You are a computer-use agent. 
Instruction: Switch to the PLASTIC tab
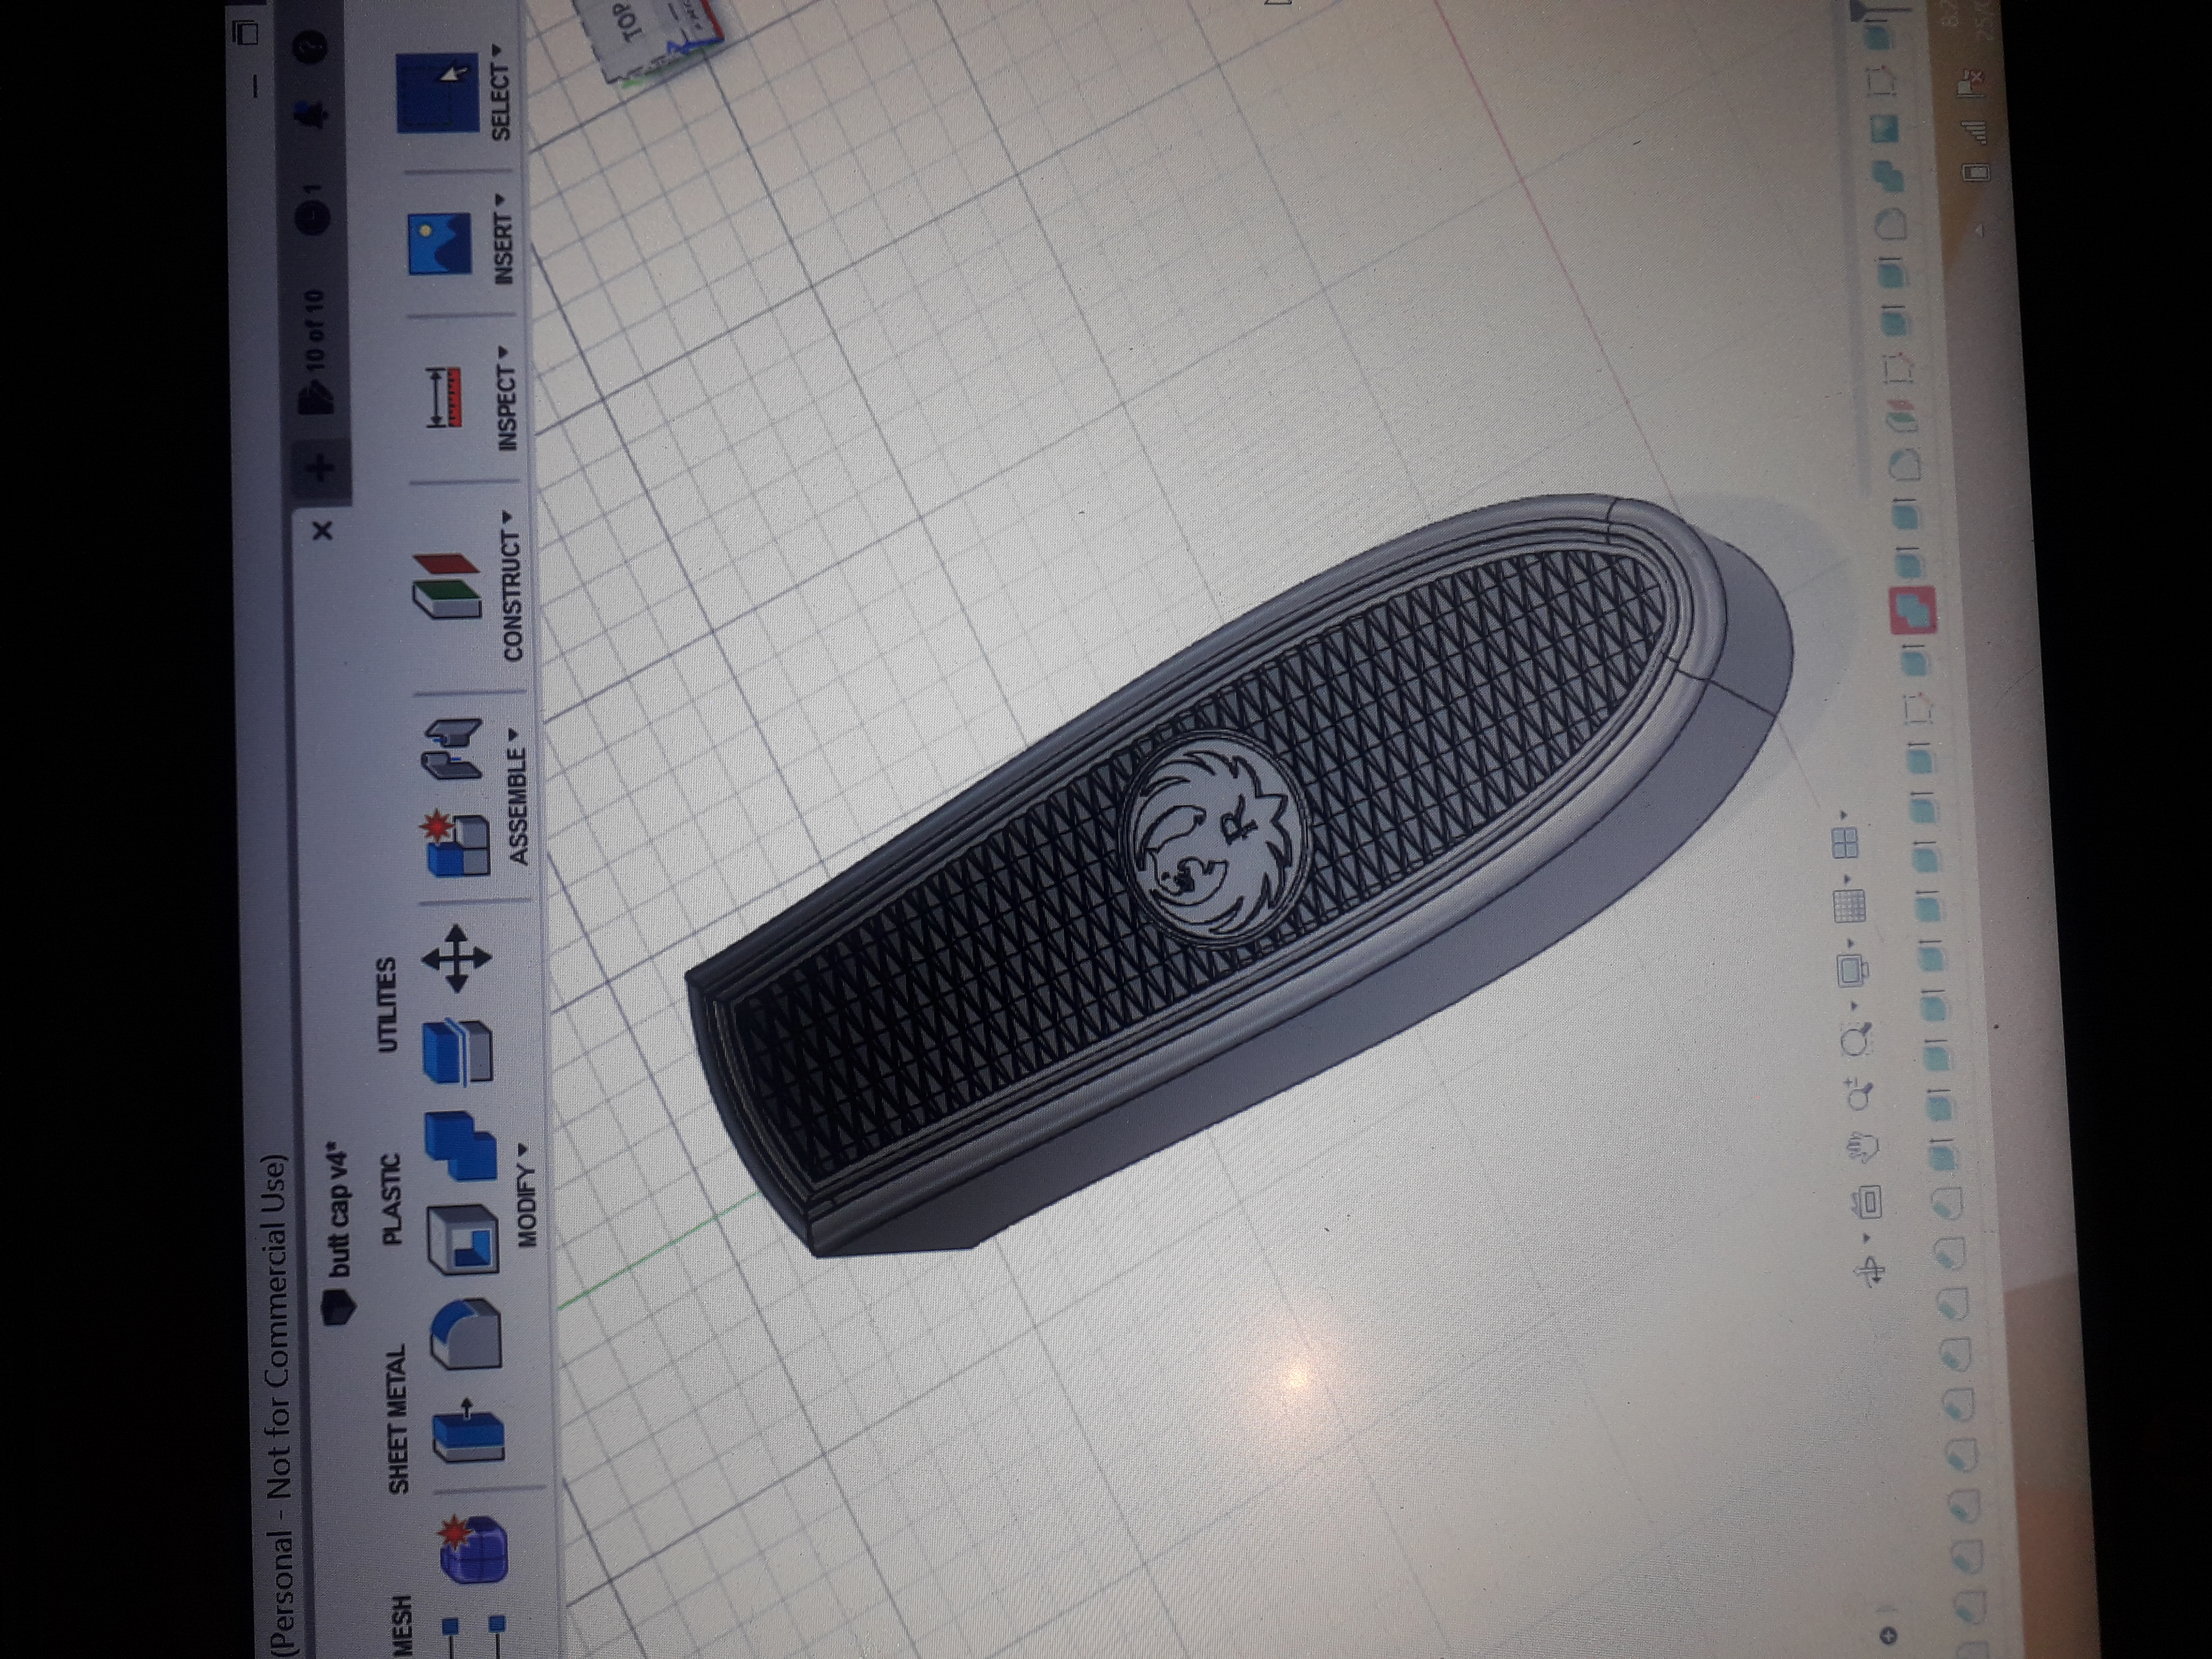(x=393, y=1199)
